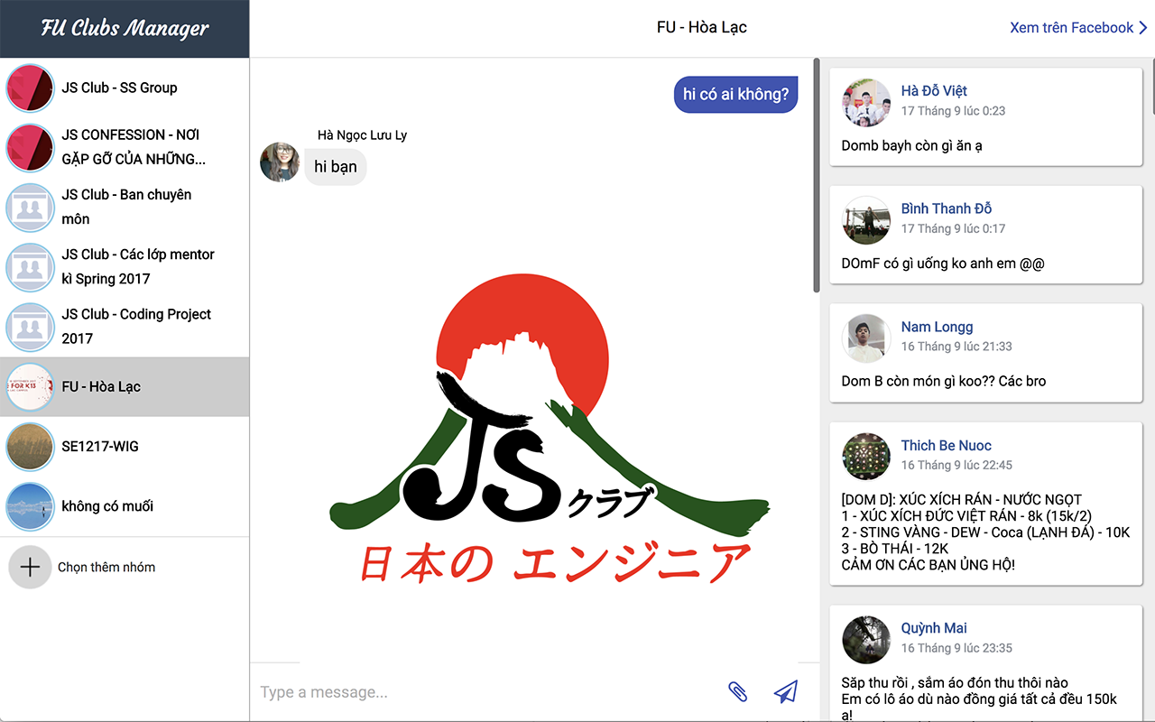Select the FU - Hòa Lạc group avatar
The image size is (1155, 722).
point(31,386)
